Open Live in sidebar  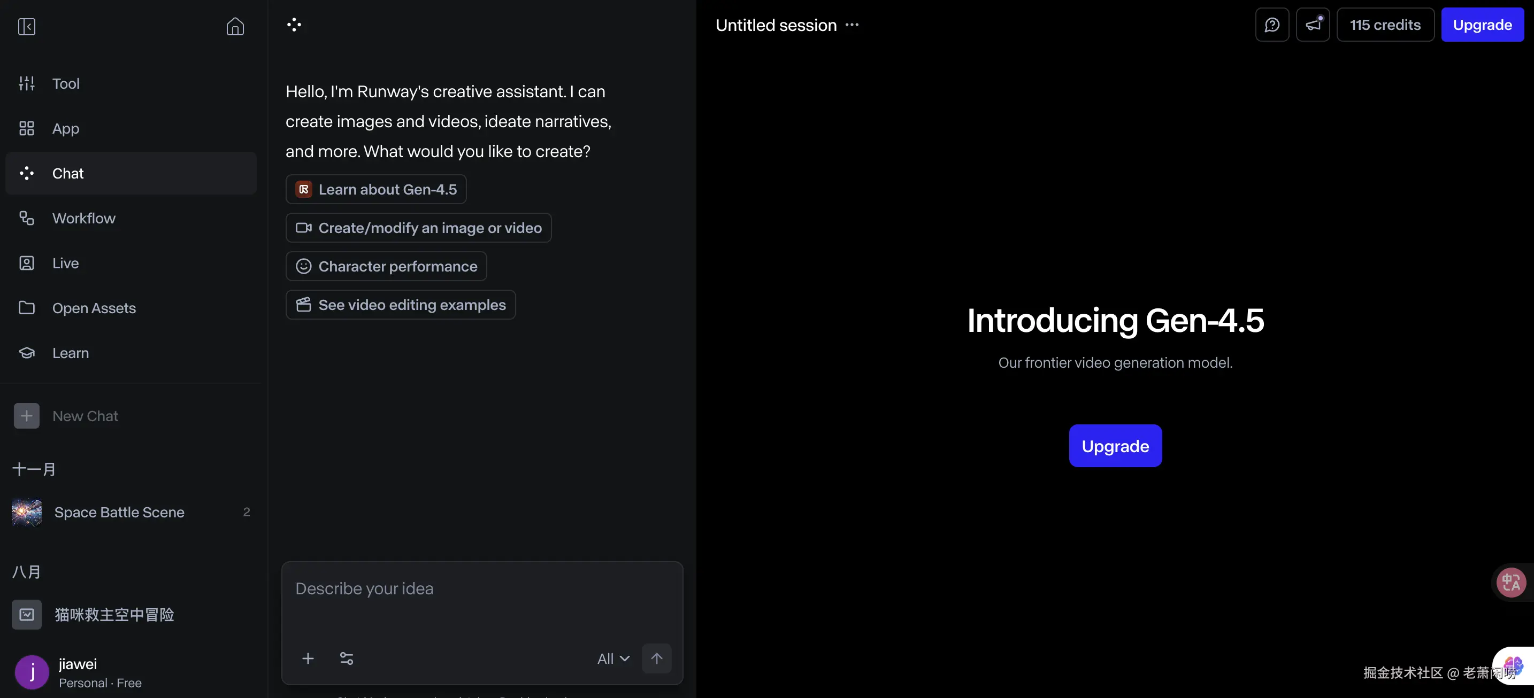[65, 263]
